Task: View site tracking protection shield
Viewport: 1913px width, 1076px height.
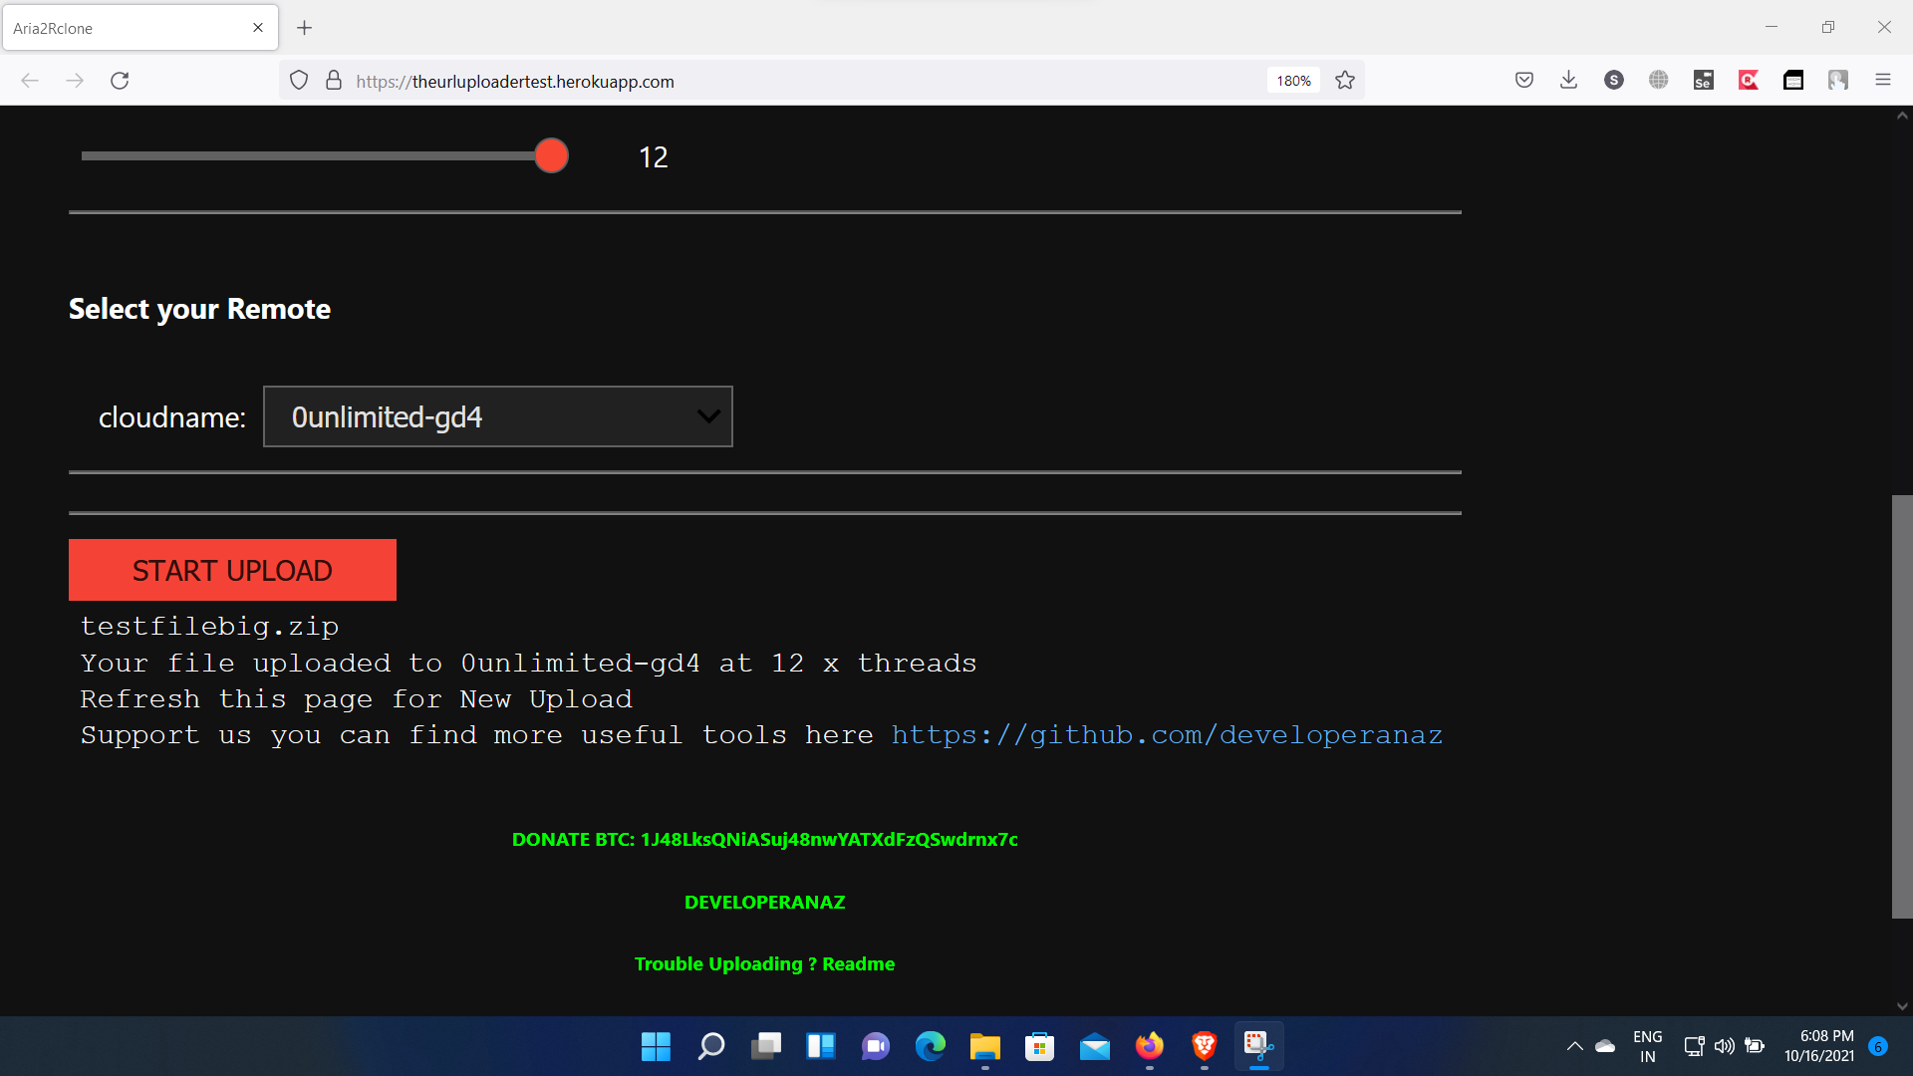Action: 299,81
